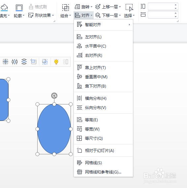Select Align Bottom (靠下对齐) option
Image resolution: width=187 pixels, height=188 pixels.
point(103,86)
